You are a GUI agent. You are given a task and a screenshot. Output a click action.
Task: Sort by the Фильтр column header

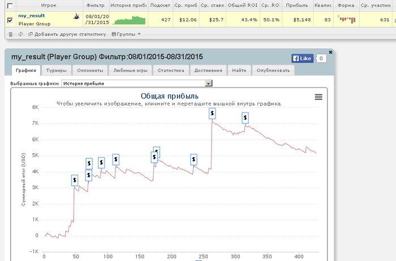coord(96,5)
